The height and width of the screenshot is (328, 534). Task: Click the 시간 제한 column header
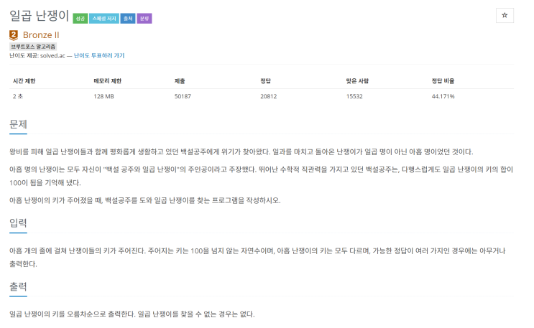pos(24,81)
